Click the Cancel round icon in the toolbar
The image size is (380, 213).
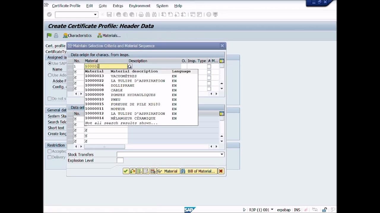click(x=132, y=14)
